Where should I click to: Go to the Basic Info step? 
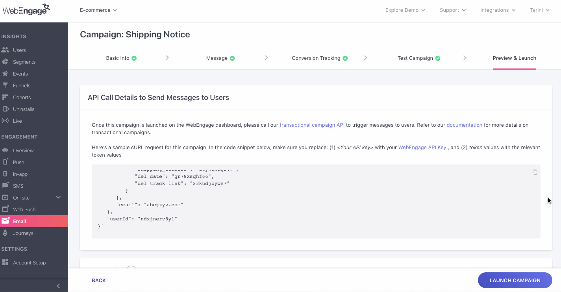click(121, 58)
